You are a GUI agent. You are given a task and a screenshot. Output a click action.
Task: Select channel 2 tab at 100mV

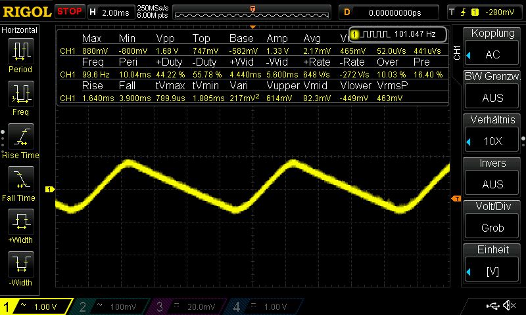(x=110, y=306)
